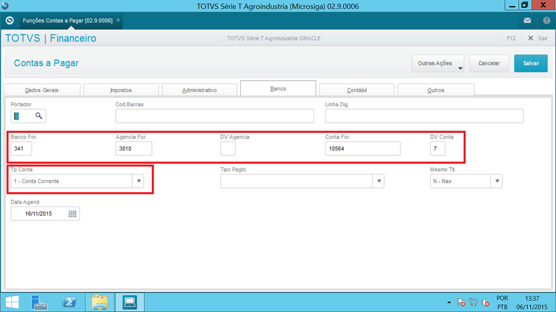
Task: Open the calendar picker for Data Agend.
Action: pyautogui.click(x=73, y=214)
